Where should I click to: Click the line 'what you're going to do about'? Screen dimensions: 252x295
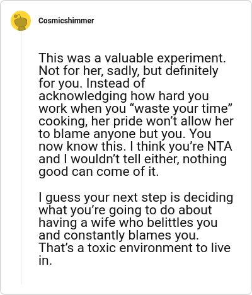(x=125, y=210)
